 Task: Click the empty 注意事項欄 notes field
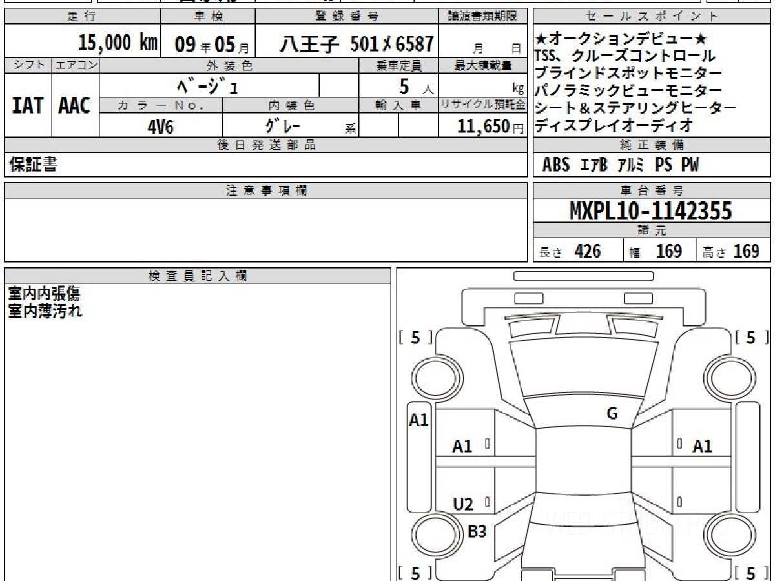(266, 230)
